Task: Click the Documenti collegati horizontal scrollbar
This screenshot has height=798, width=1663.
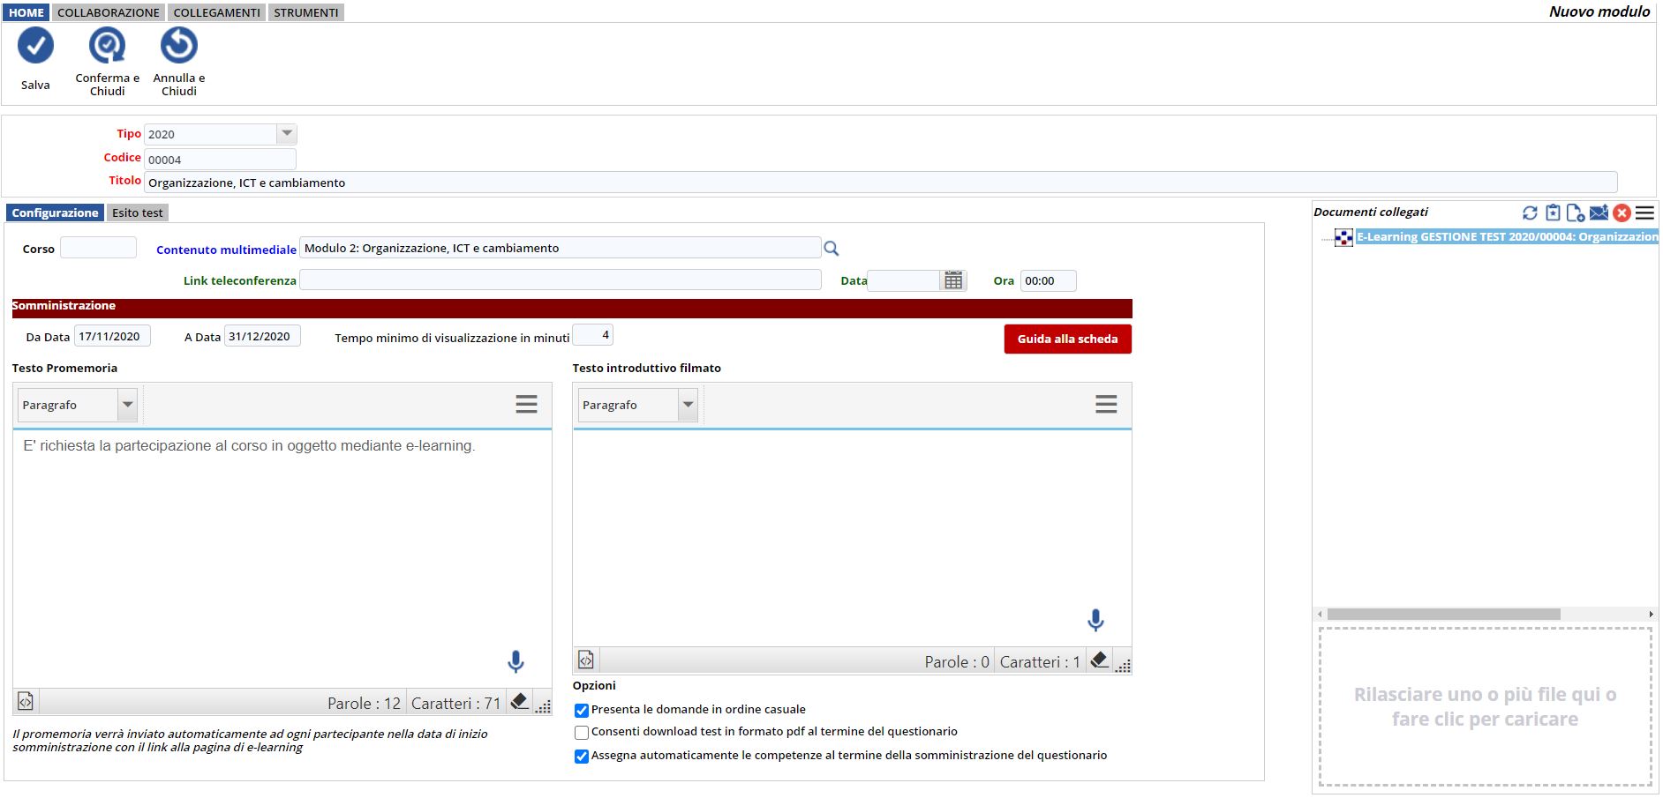Action: 1443,614
